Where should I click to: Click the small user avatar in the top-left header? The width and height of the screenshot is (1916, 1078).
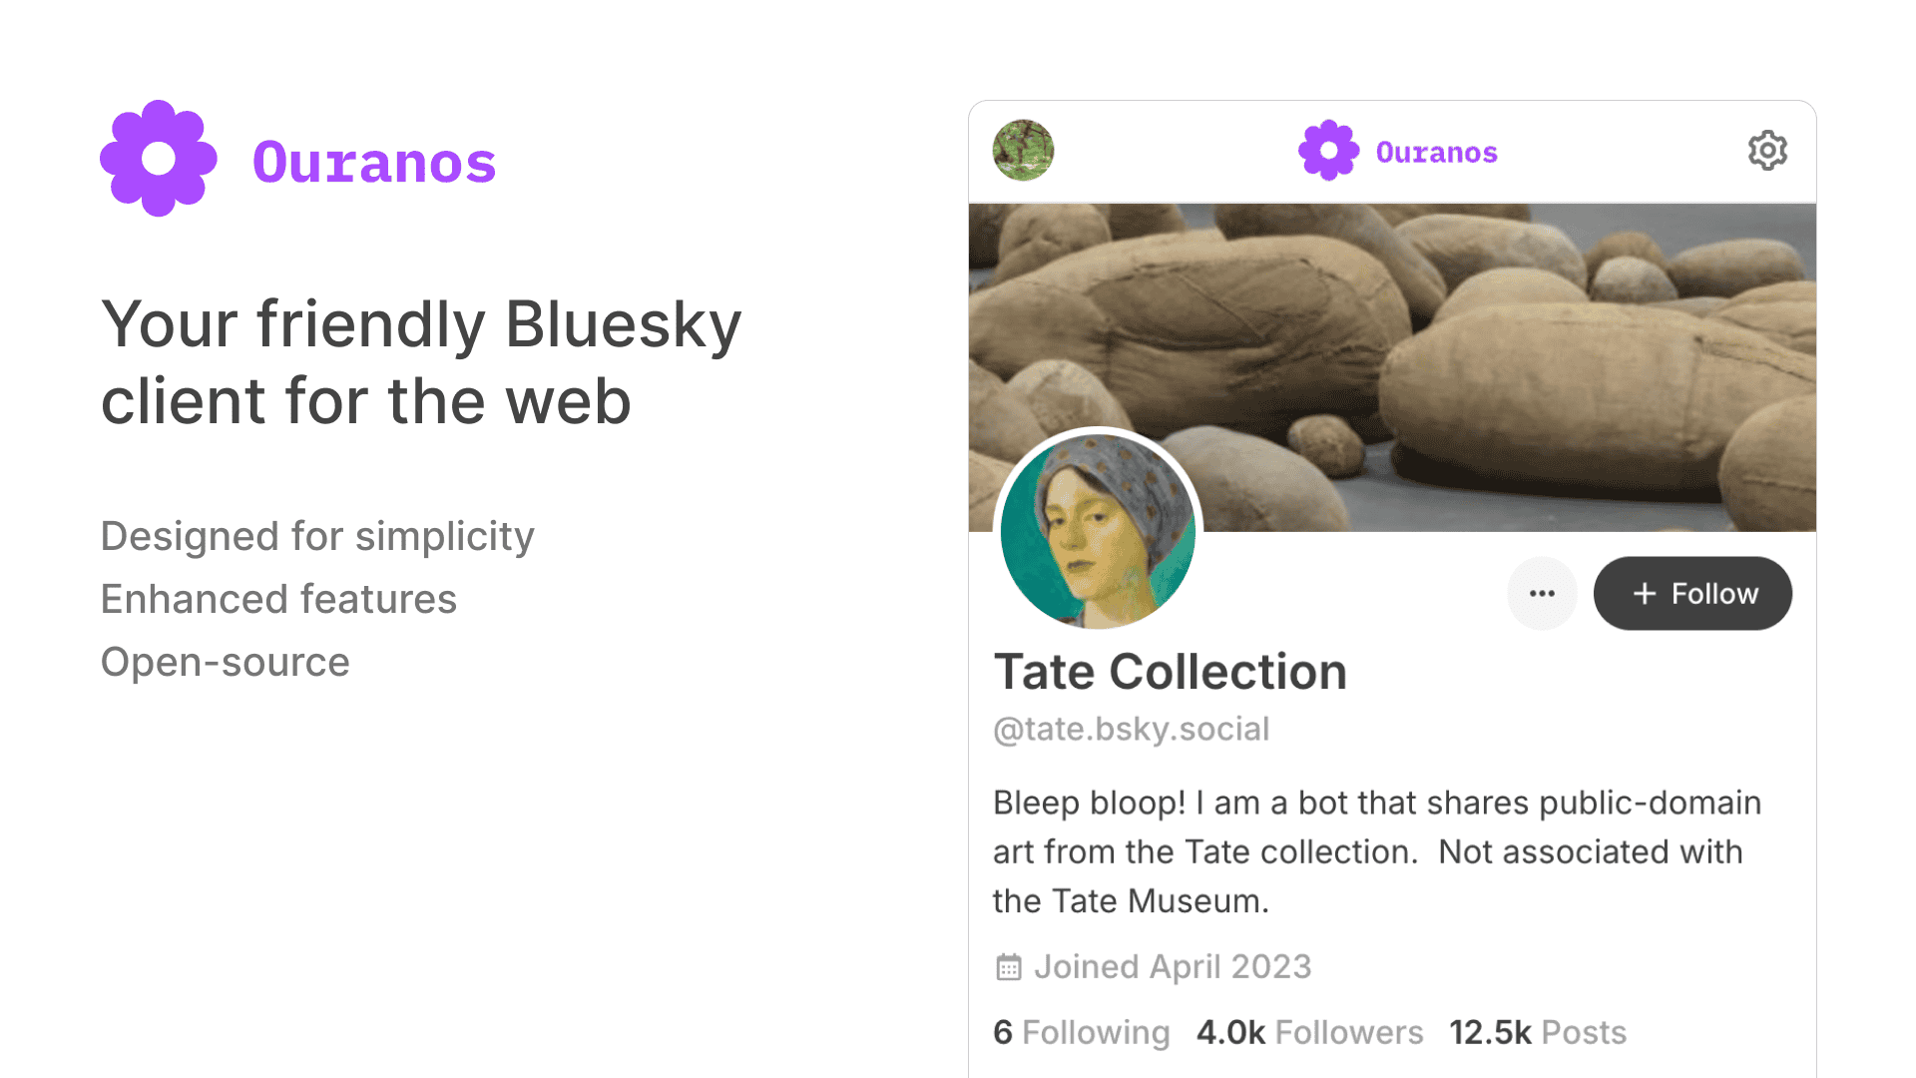click(1022, 151)
